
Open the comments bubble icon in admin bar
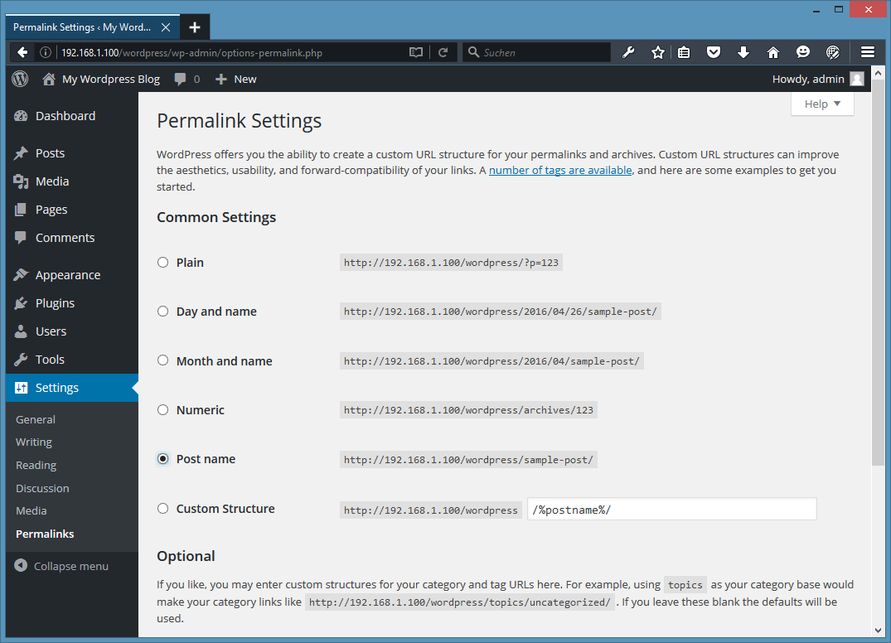pos(180,79)
